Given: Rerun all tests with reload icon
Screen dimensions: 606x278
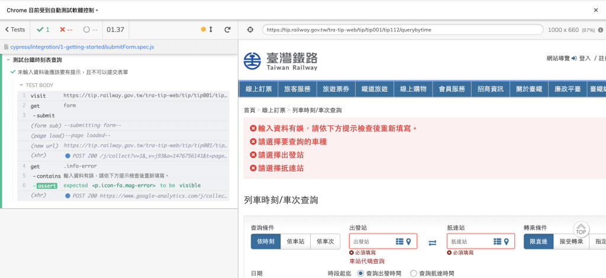Looking at the screenshot, I should click(228, 30).
